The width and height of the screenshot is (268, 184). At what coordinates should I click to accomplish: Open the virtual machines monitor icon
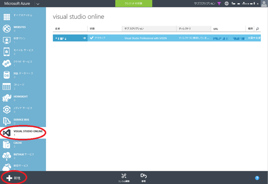pyautogui.click(x=7, y=40)
